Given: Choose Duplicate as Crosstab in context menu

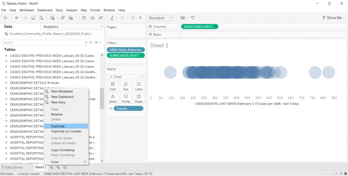Looking at the screenshot, I should click(66, 131).
